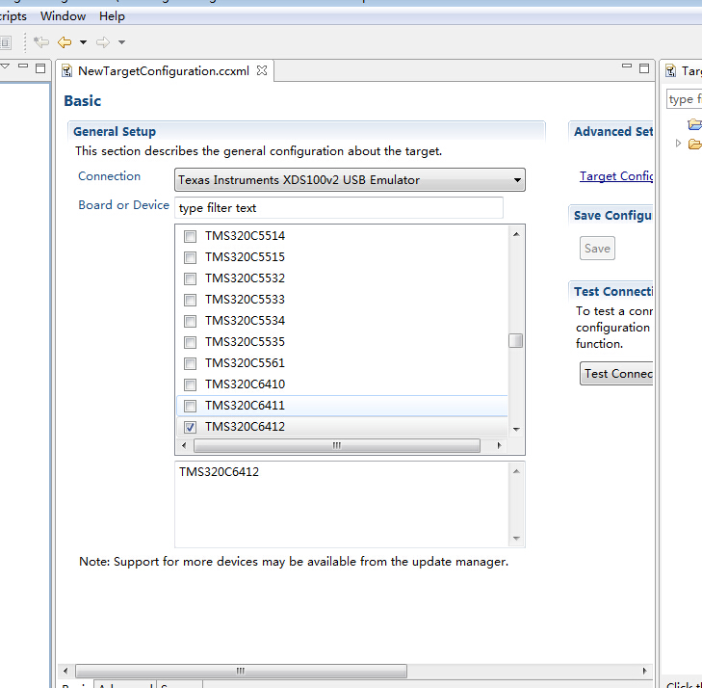
Task: Click the Save configuration button
Action: point(597,249)
